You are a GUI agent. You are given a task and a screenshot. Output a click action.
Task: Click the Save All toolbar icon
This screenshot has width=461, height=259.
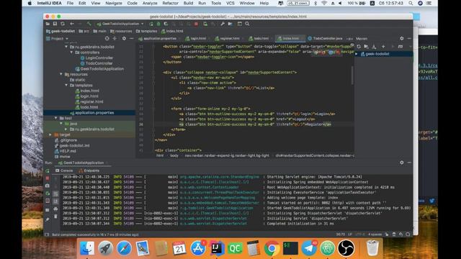(x=55, y=24)
